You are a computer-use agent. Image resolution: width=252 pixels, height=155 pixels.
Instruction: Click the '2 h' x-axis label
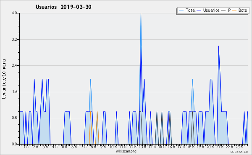point(36,147)
